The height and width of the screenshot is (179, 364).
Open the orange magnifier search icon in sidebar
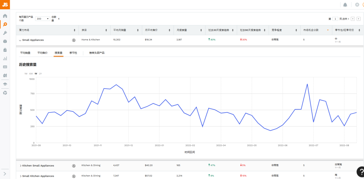(5, 24)
